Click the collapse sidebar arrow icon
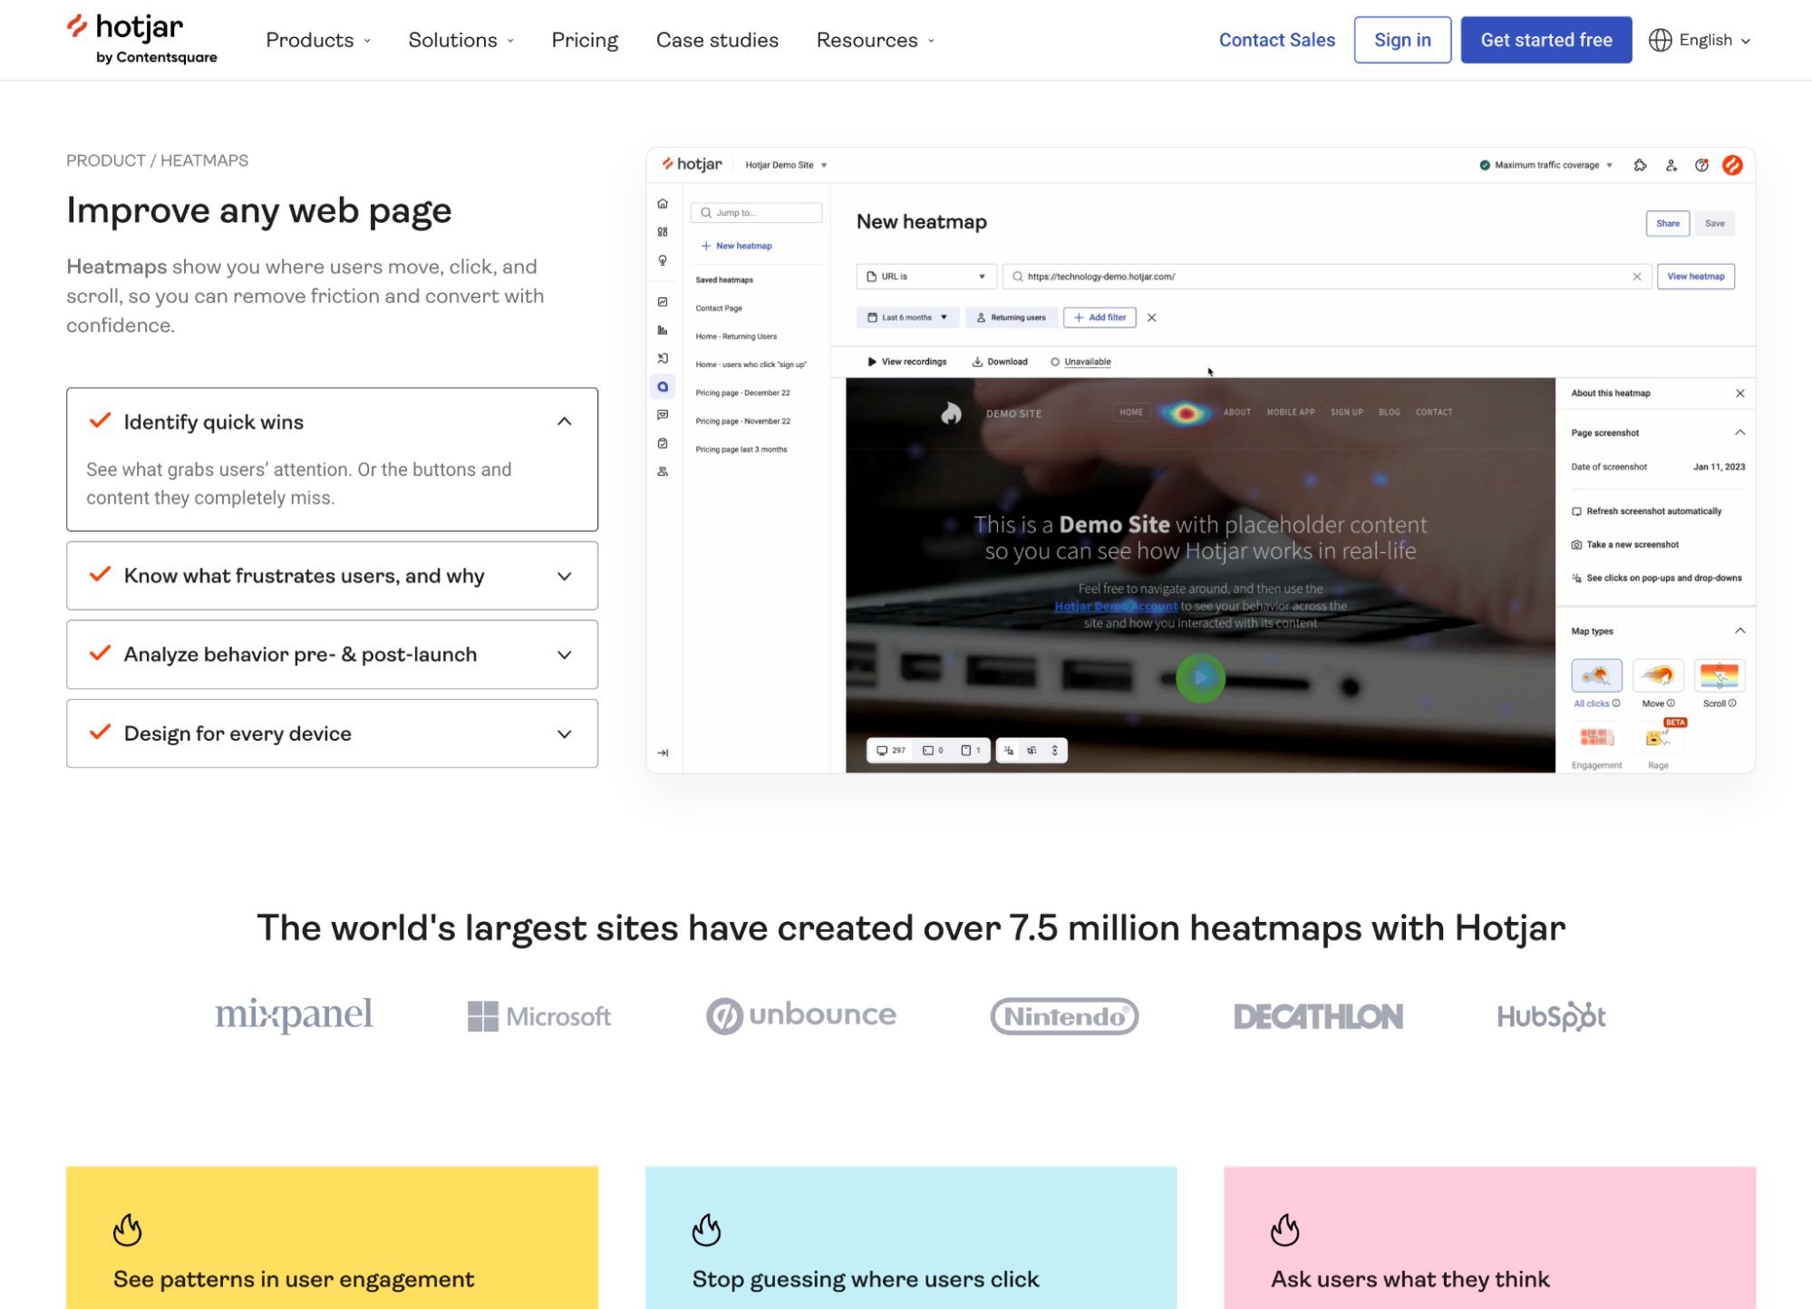This screenshot has height=1309, width=1812. coord(663,752)
